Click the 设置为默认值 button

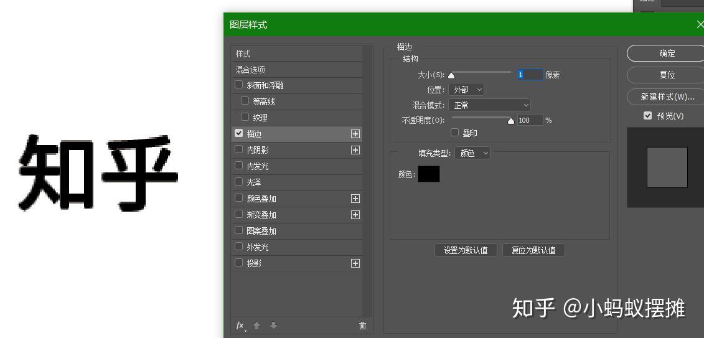click(466, 250)
